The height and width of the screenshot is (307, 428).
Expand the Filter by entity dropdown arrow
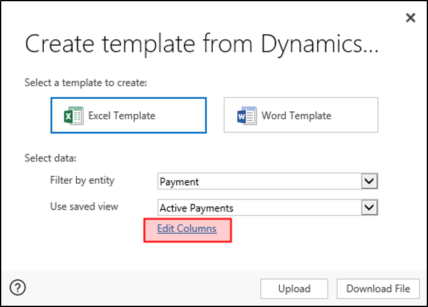pos(370,181)
